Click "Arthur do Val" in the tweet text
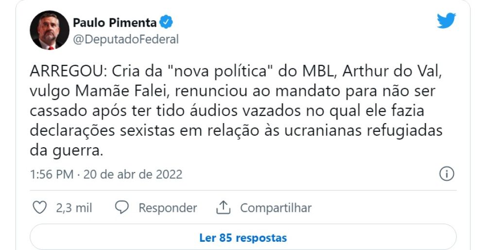 pos(394,73)
